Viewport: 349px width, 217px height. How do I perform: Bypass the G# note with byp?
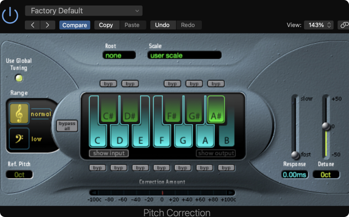point(194,84)
